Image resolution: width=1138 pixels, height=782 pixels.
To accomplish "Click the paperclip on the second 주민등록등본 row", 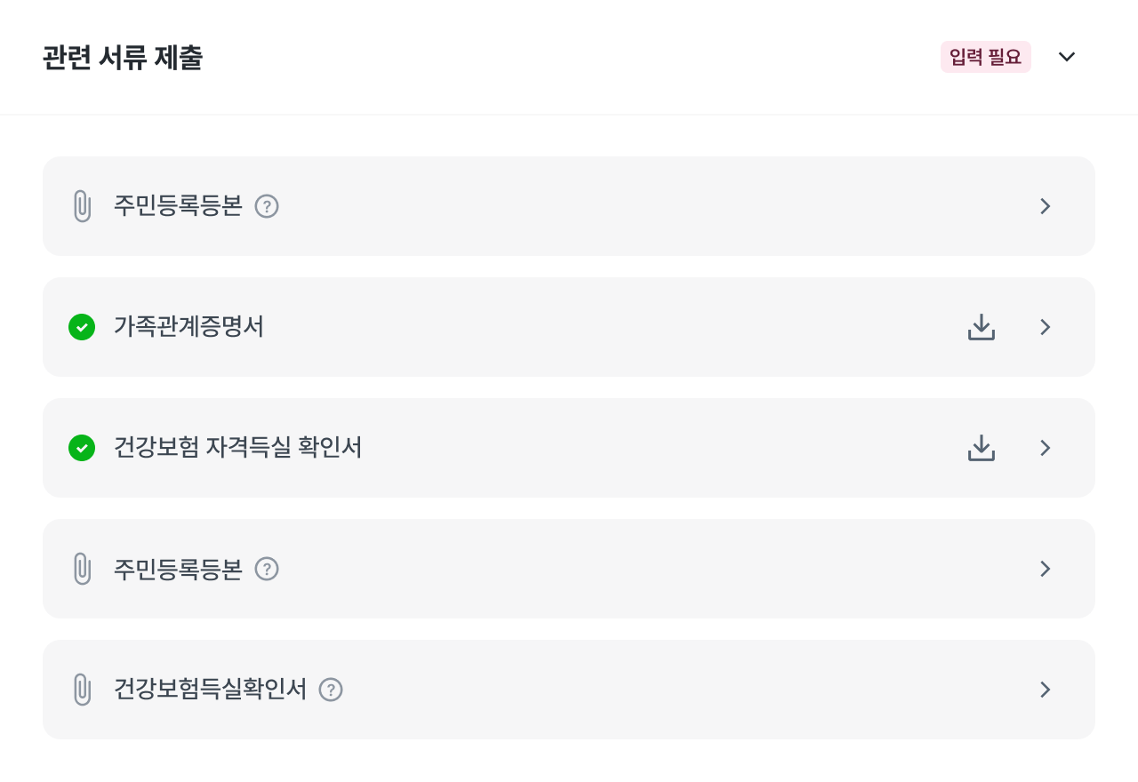I will 82,569.
